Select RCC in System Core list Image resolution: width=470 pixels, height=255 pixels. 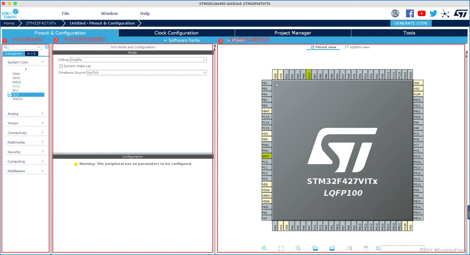(15, 91)
